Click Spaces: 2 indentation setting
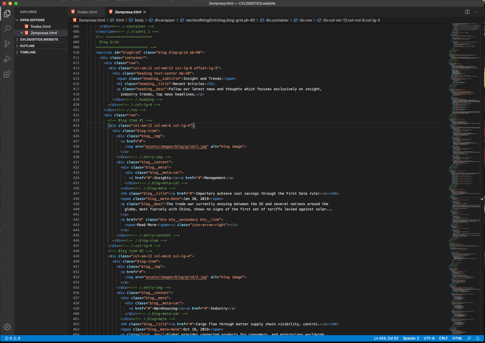This screenshot has width=485, height=343. [x=411, y=338]
